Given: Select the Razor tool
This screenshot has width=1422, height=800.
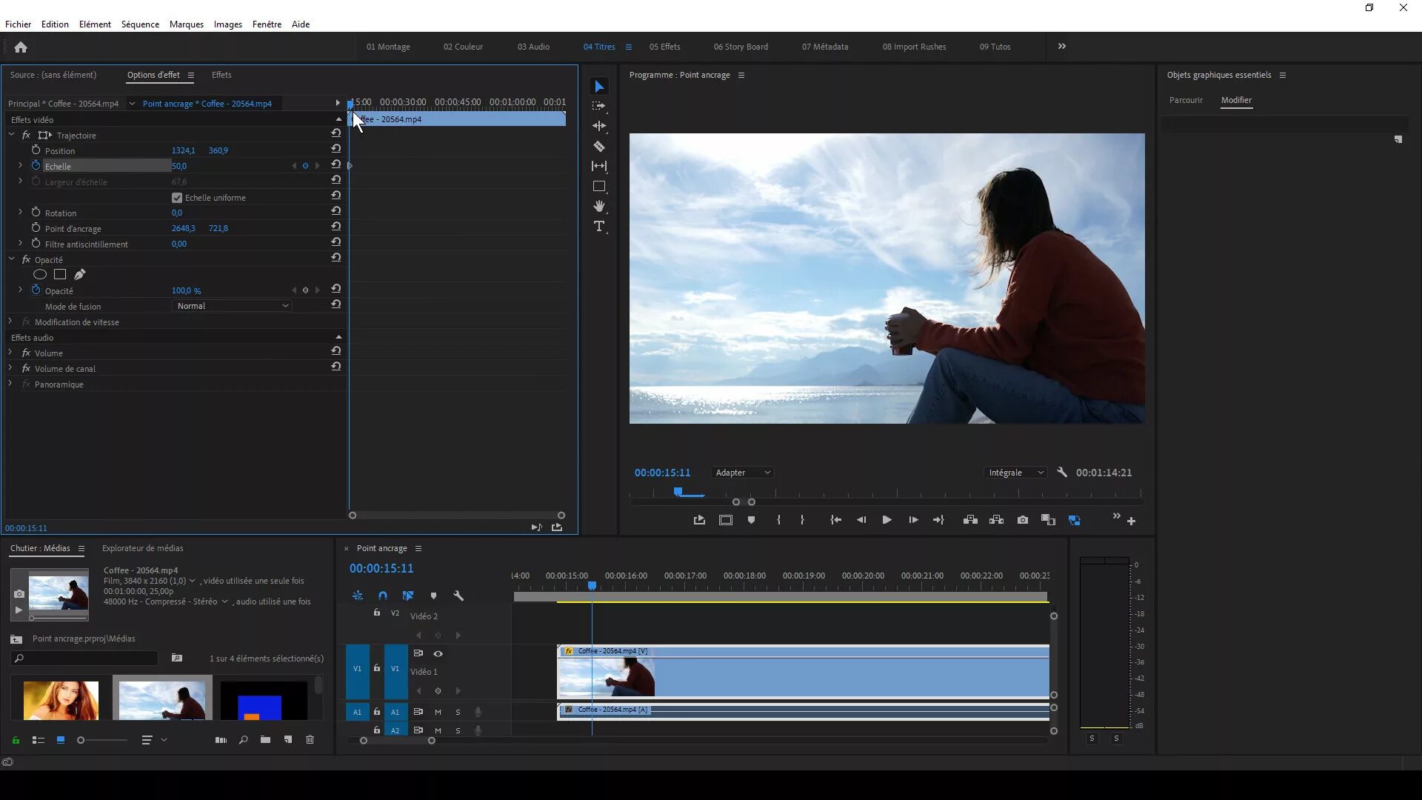Looking at the screenshot, I should (599, 147).
